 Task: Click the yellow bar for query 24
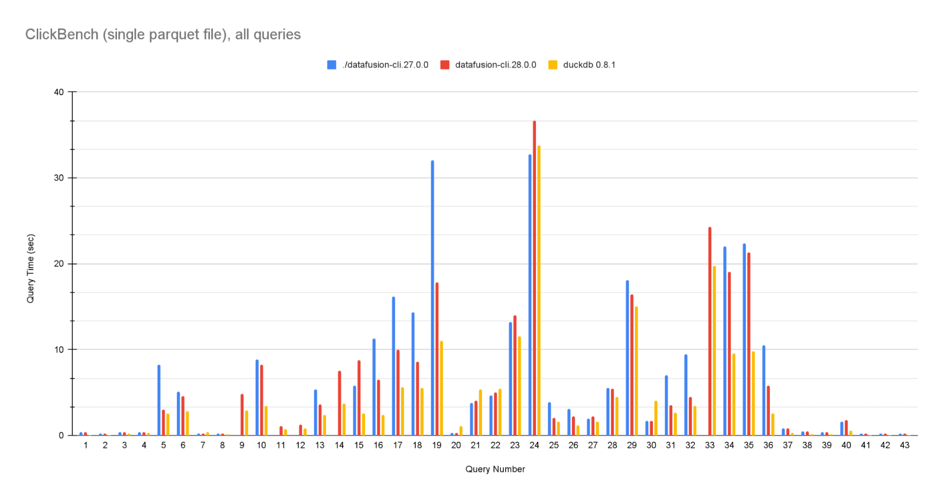539,290
